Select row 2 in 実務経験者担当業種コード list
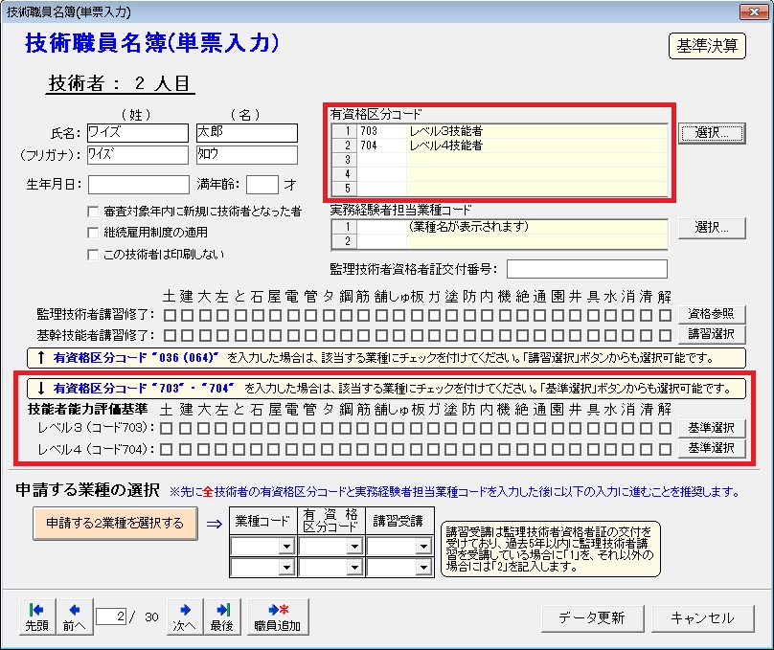774x650 pixels. click(499, 241)
